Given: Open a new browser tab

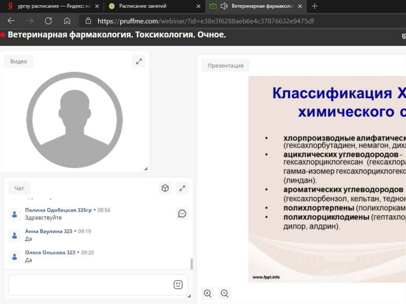Looking at the screenshot, I should point(314,6).
